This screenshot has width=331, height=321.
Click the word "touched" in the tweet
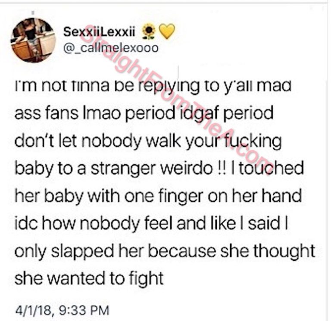[271, 168]
